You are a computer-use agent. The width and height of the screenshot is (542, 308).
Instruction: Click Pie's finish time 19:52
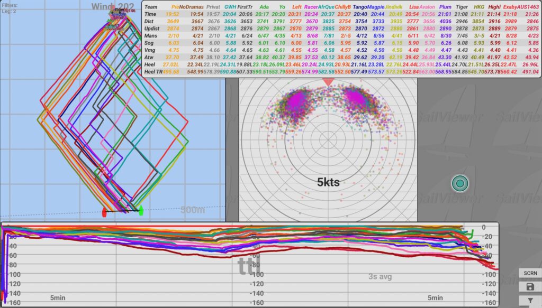(173, 14)
